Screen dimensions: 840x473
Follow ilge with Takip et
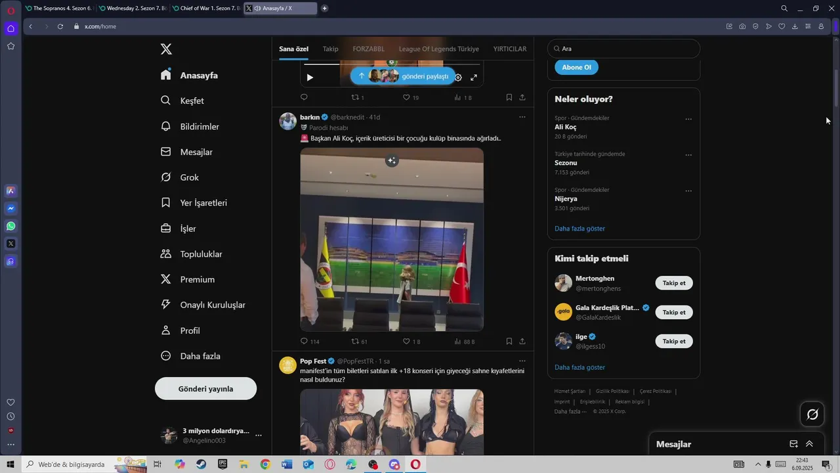click(674, 341)
